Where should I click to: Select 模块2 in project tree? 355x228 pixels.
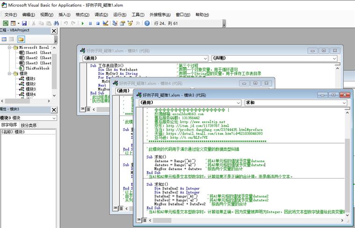tap(28, 84)
